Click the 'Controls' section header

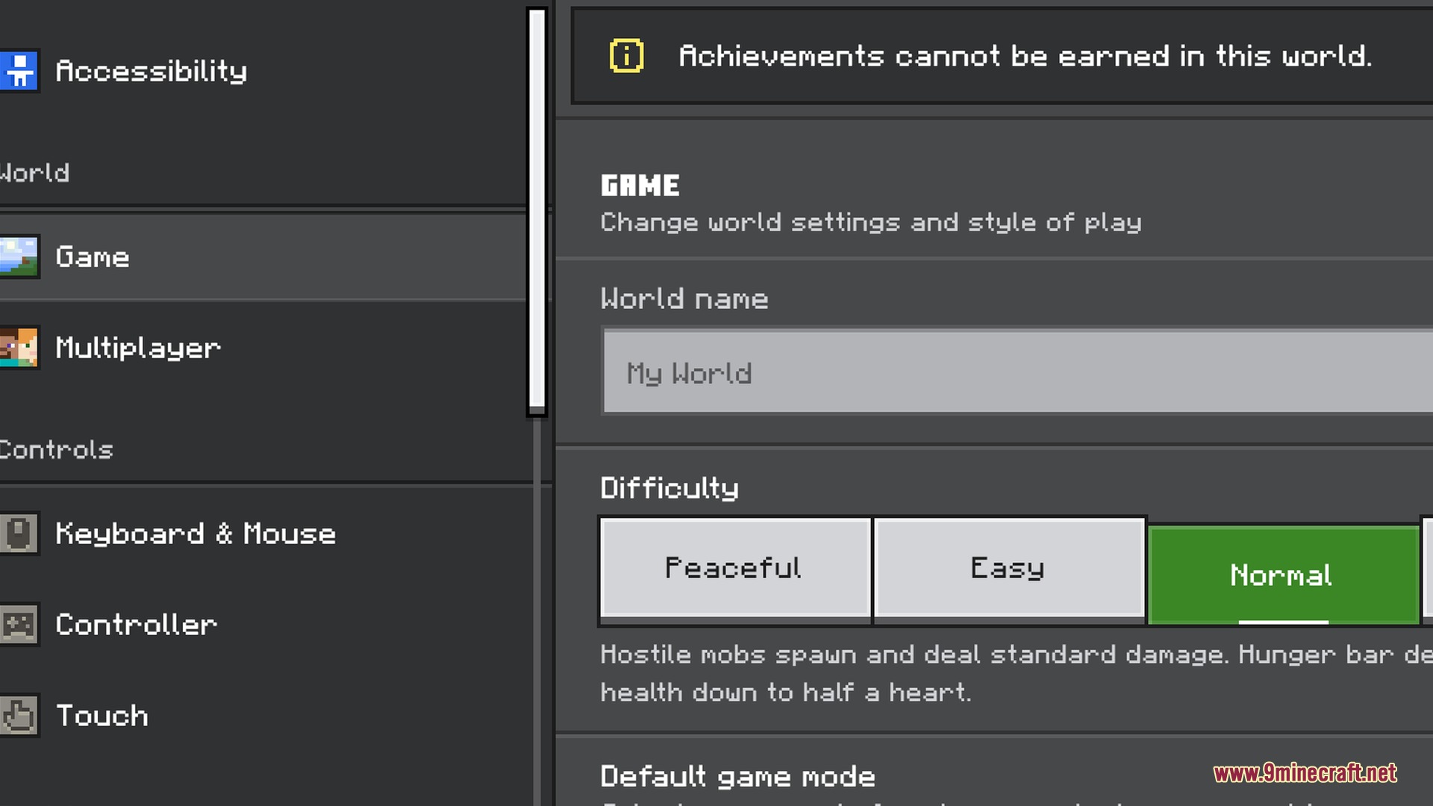pyautogui.click(x=57, y=449)
